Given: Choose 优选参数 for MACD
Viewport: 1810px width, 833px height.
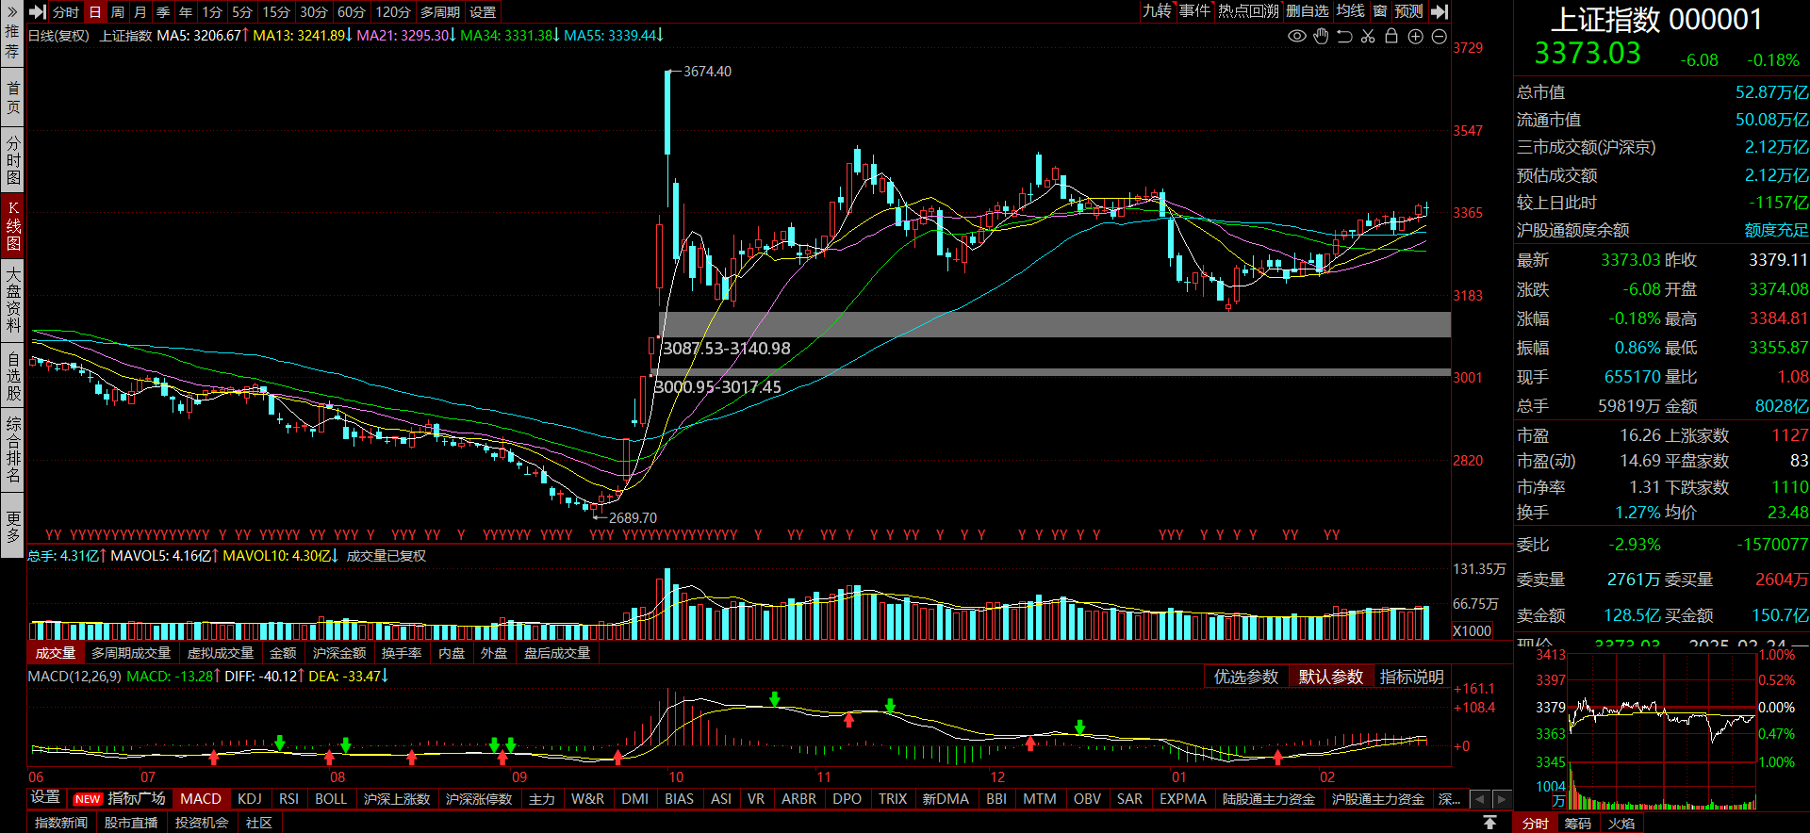Looking at the screenshot, I should [1246, 677].
